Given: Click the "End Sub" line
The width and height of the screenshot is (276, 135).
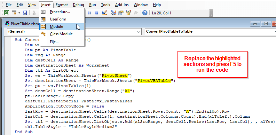Looking at the screenshot, I should tap(24, 132).
